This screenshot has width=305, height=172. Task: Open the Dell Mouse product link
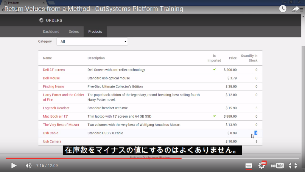[x=51, y=78]
